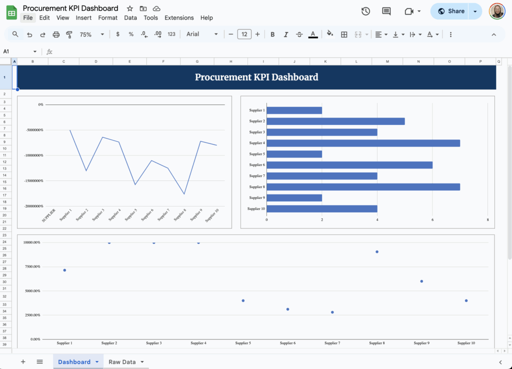Open version history
Viewport: 512px width, 369px height.
pos(365,10)
